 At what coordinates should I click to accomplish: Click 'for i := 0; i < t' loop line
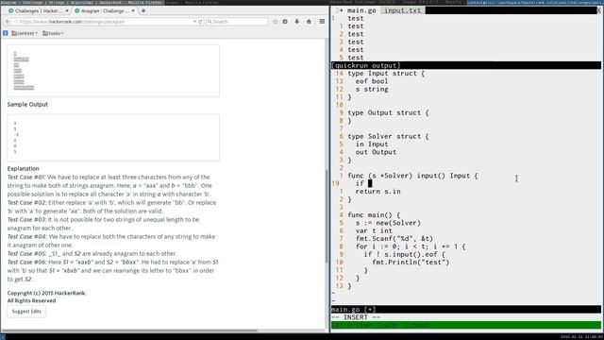coord(411,246)
